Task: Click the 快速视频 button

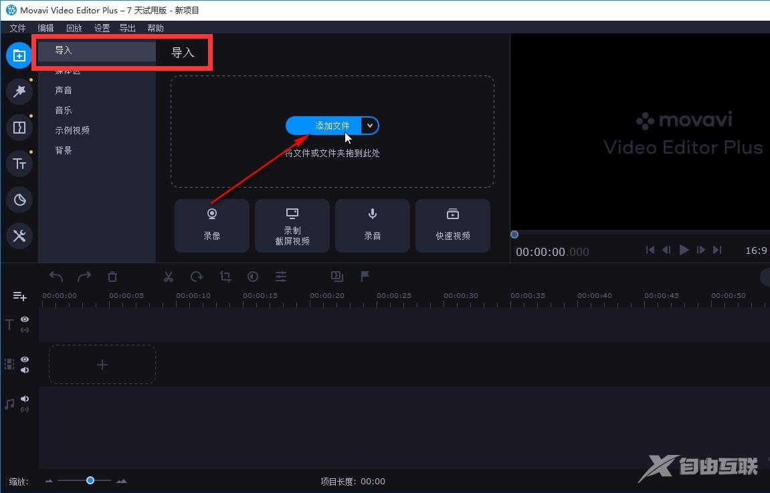Action: coord(453,226)
